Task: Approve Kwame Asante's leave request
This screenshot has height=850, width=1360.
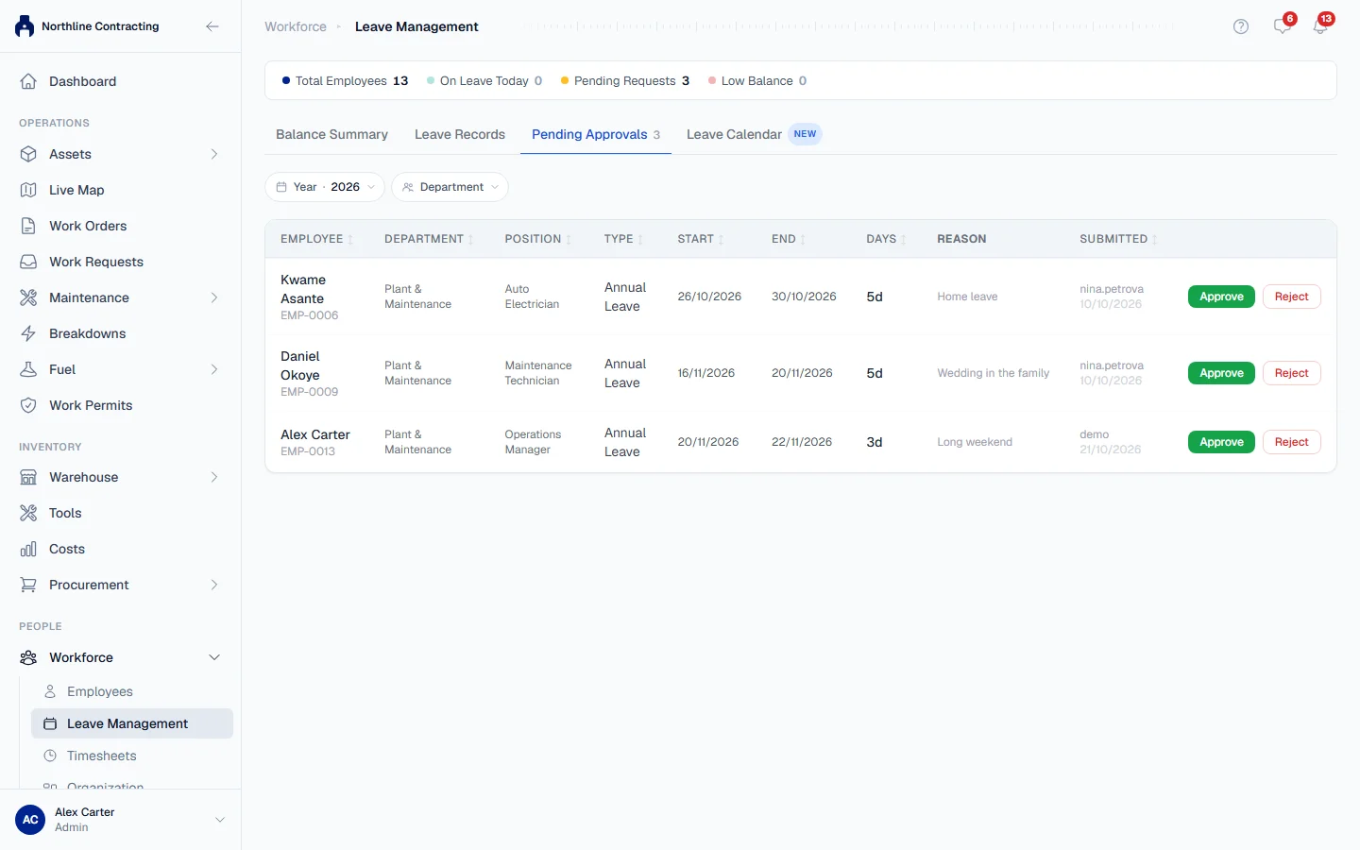Action: point(1221,297)
